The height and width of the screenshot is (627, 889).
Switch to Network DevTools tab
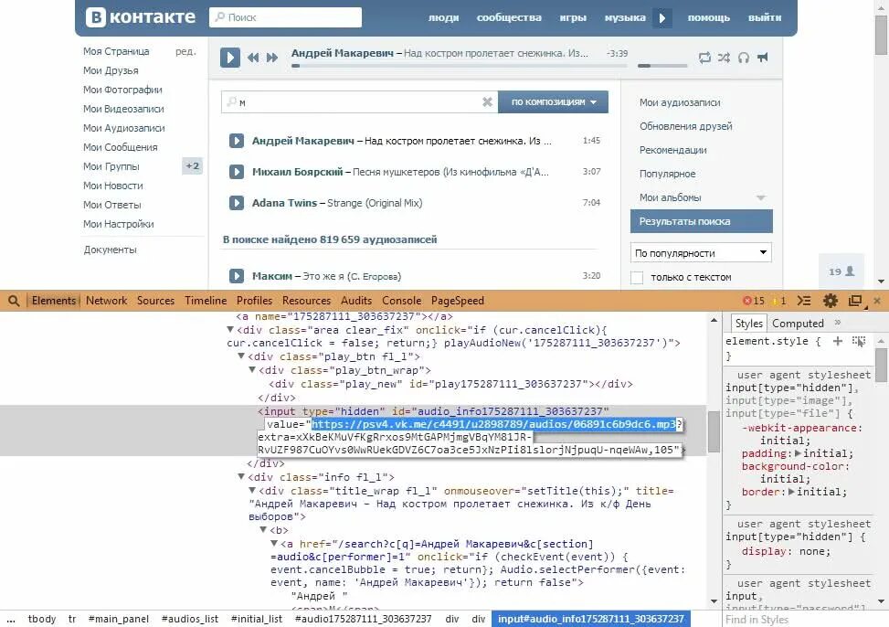pyautogui.click(x=107, y=301)
